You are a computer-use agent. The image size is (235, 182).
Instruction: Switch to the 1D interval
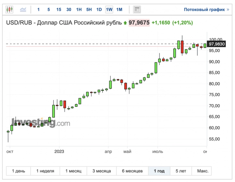99,9
